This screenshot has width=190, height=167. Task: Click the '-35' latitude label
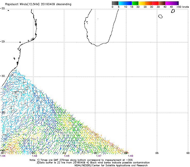coord(3,112)
